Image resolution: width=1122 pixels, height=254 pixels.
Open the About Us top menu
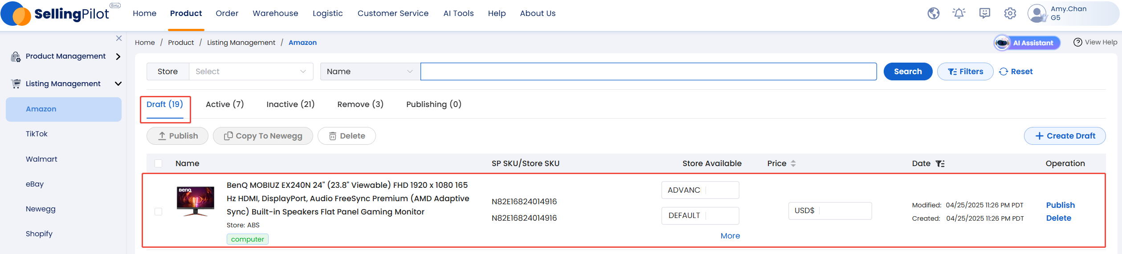click(538, 13)
